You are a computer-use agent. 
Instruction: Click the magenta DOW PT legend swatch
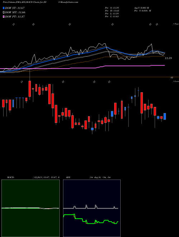[4, 17]
